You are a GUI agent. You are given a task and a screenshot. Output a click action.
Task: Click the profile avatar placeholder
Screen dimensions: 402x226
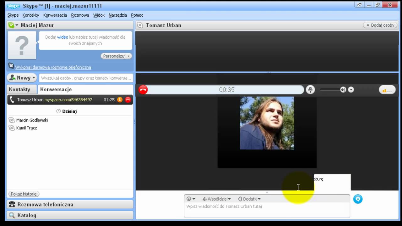(x=22, y=45)
